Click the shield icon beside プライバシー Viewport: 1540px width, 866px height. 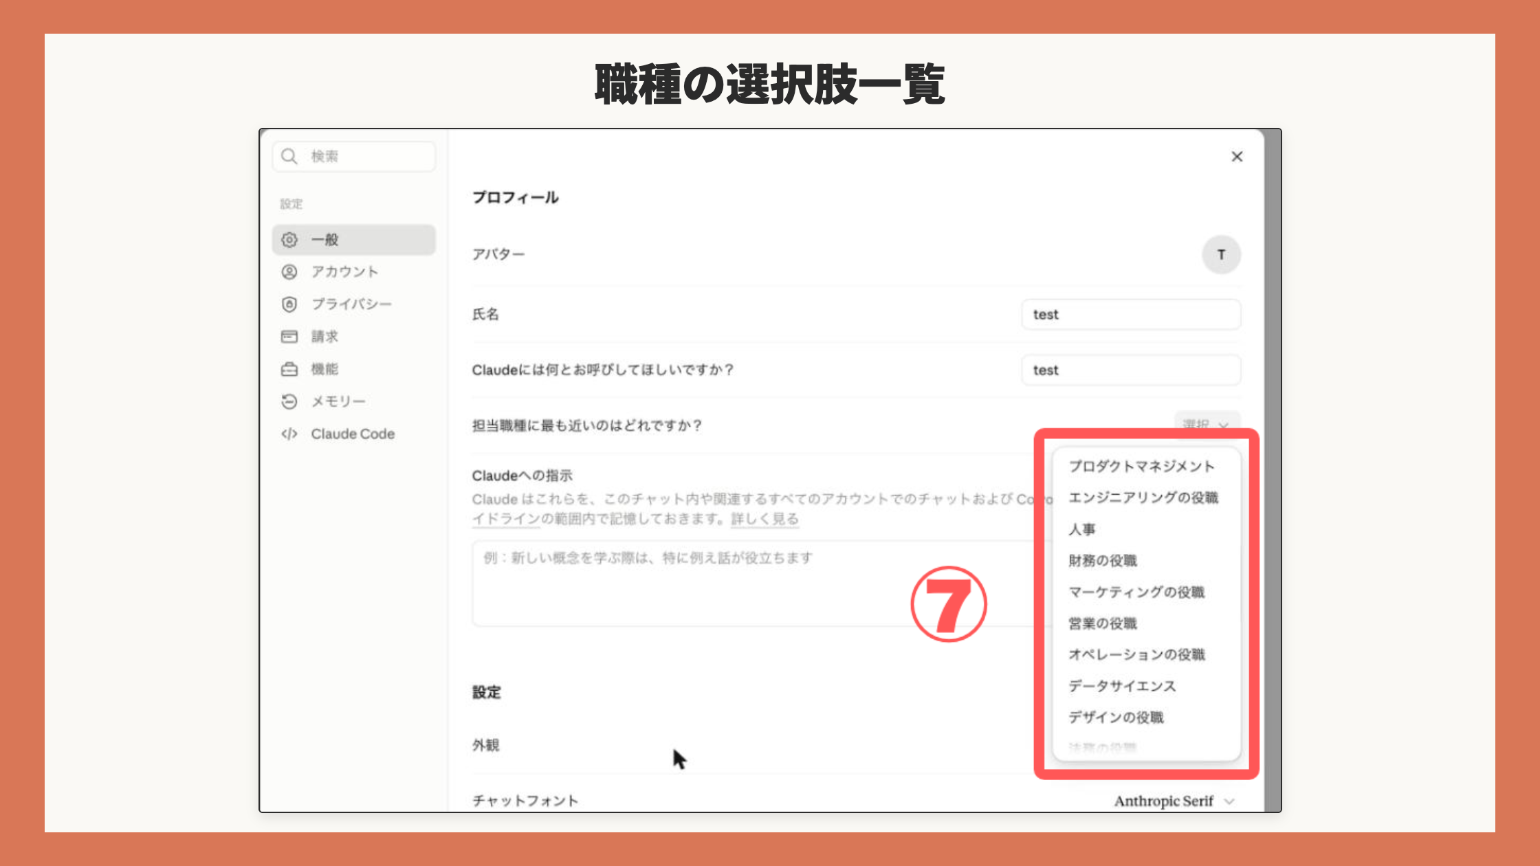coord(289,304)
